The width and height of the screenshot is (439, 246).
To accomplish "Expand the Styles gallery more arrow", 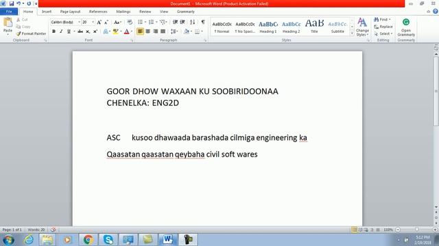I will 352,33.
